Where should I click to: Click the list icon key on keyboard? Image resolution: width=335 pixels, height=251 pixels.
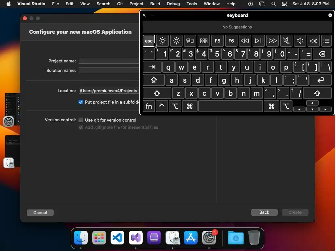pyautogui.click(x=326, y=41)
